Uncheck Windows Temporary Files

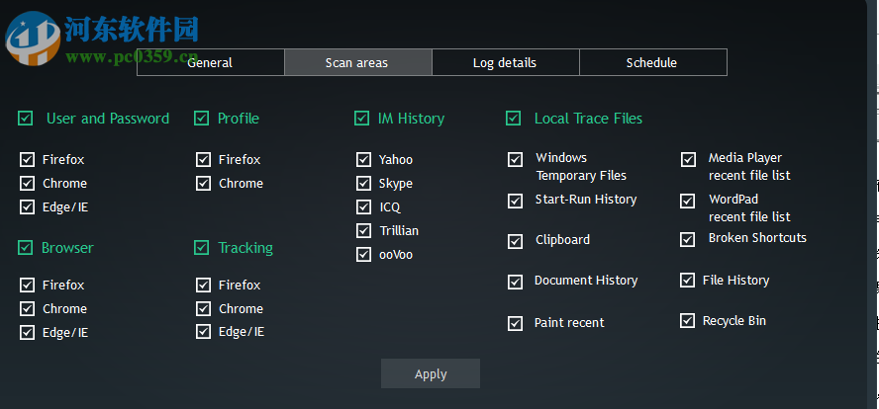click(515, 159)
